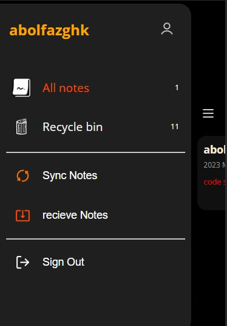This screenshot has height=326, width=227.
Task: Choose Sync Notes in the sidebar
Action: coord(70,175)
